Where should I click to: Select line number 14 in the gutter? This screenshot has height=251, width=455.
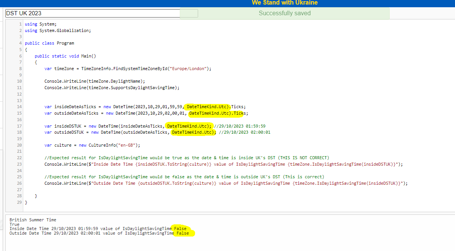(19, 107)
